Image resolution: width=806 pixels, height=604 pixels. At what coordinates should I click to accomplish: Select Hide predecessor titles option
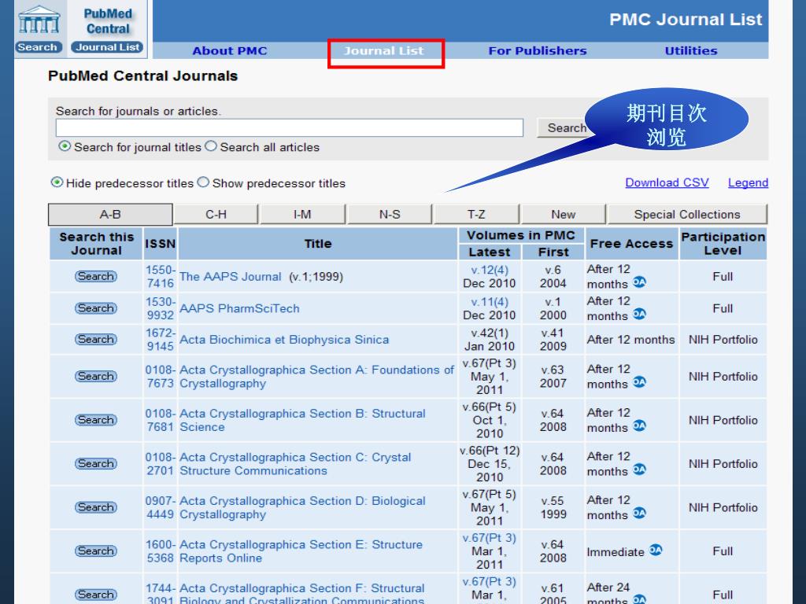(57, 182)
